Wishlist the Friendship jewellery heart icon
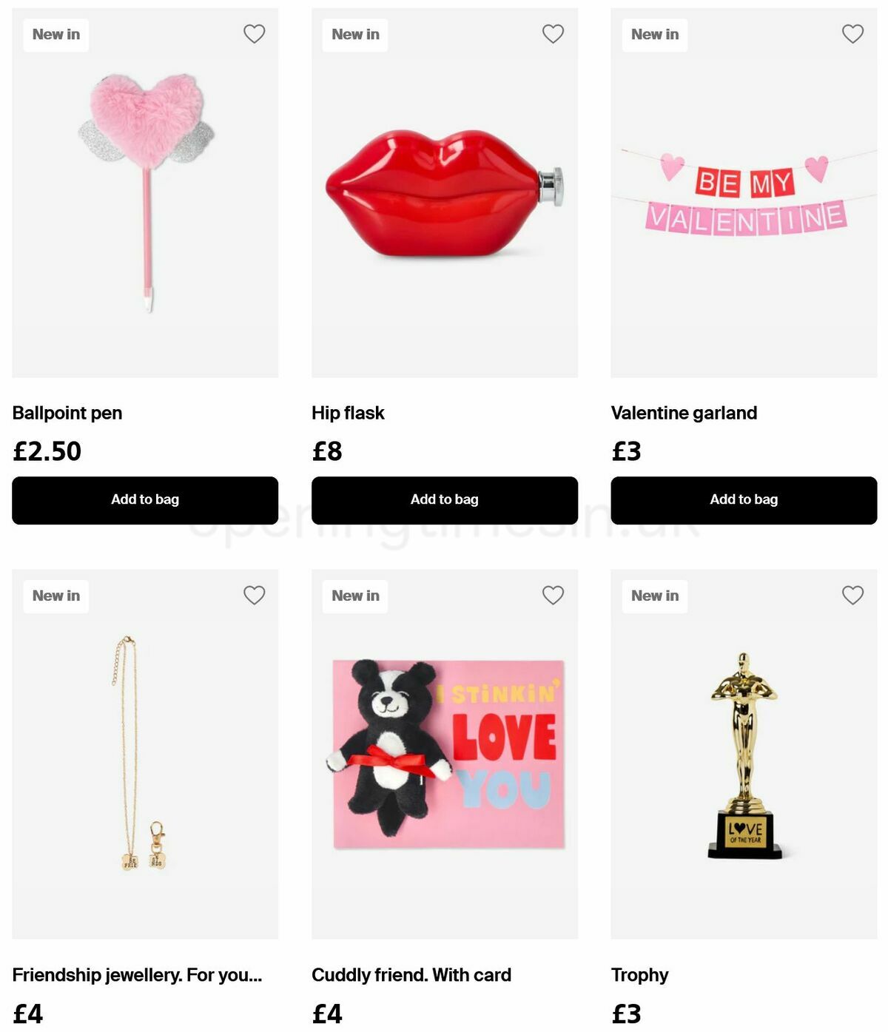The height and width of the screenshot is (1032, 888). point(254,596)
